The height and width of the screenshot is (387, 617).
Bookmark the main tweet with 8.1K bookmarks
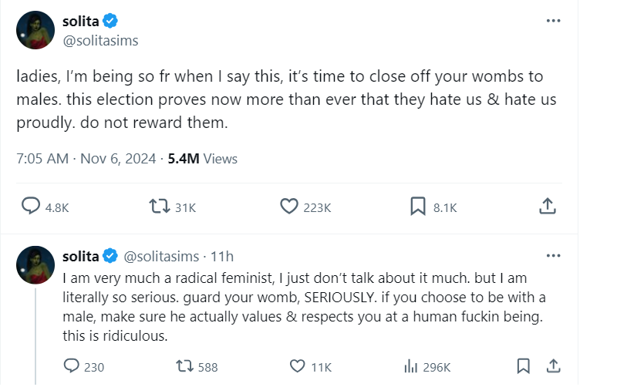[417, 207]
